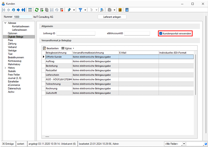Go to the previous record arrow
Screen dimensions: 208x147
point(9,10)
